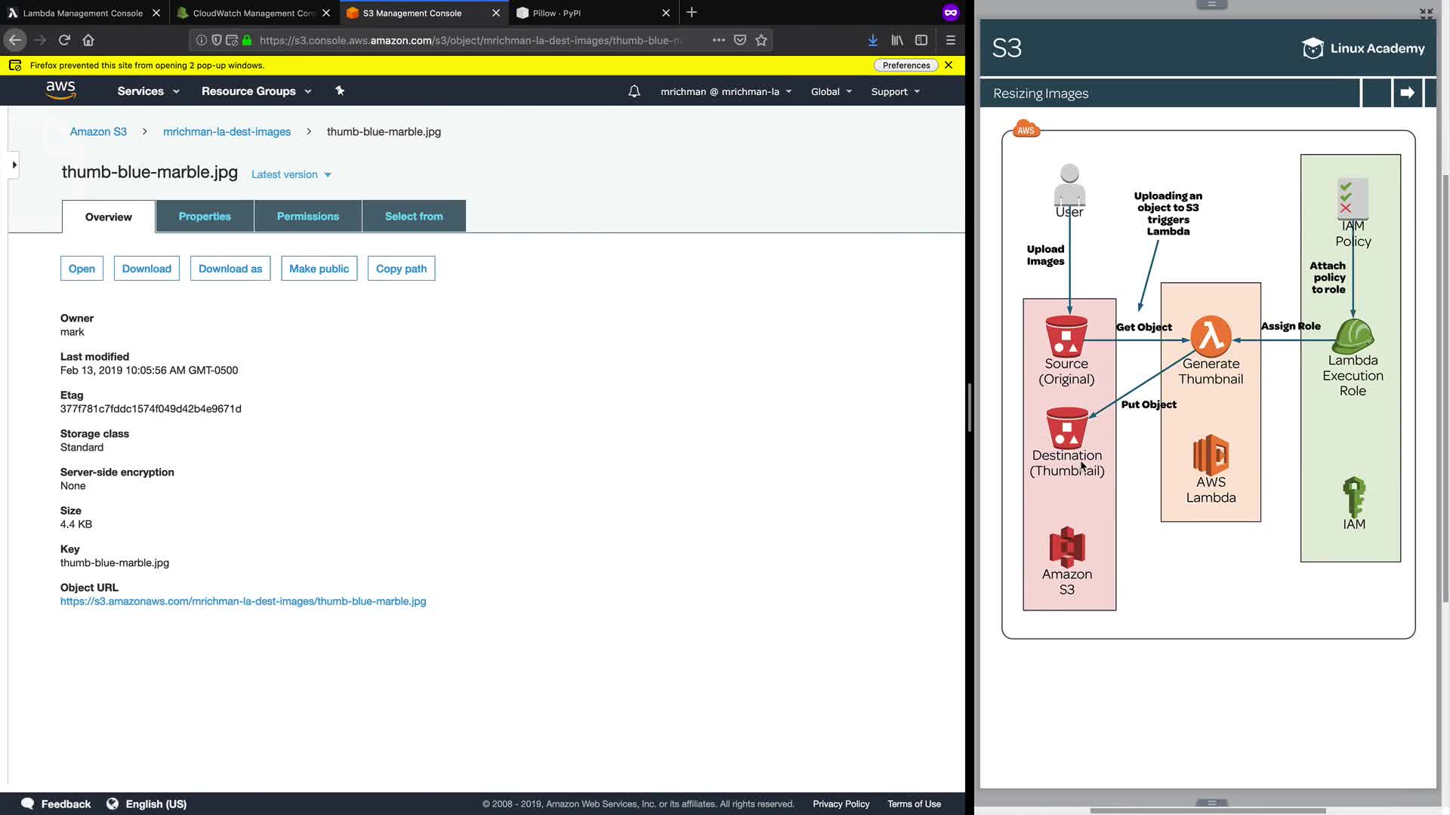Switch to the Properties tab
1450x815 pixels.
tap(205, 217)
